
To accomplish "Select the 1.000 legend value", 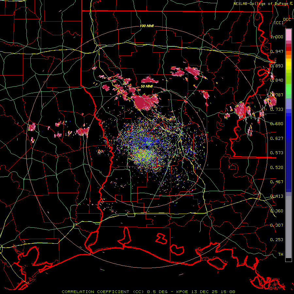I will [x=277, y=37].
